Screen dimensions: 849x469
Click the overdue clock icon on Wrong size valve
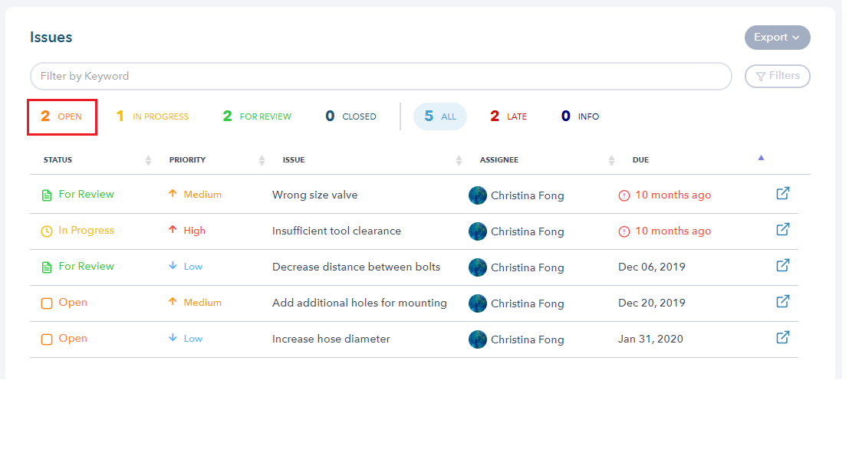pos(624,195)
